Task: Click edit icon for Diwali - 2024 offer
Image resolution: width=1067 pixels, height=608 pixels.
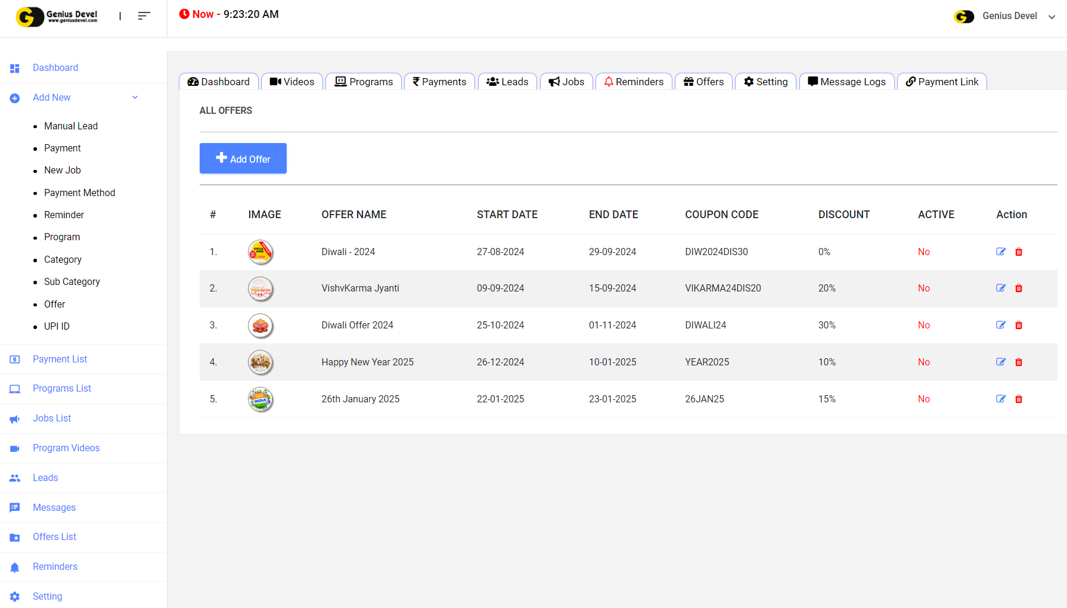Action: click(1000, 252)
